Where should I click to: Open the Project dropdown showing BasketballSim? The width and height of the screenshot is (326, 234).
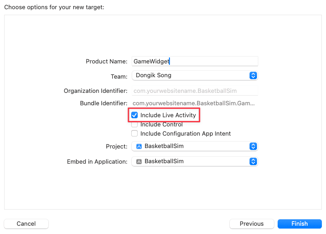[x=195, y=146]
